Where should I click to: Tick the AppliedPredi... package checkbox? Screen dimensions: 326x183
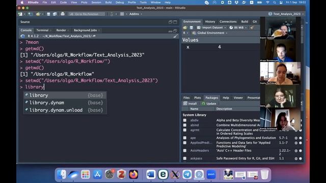click(184, 143)
